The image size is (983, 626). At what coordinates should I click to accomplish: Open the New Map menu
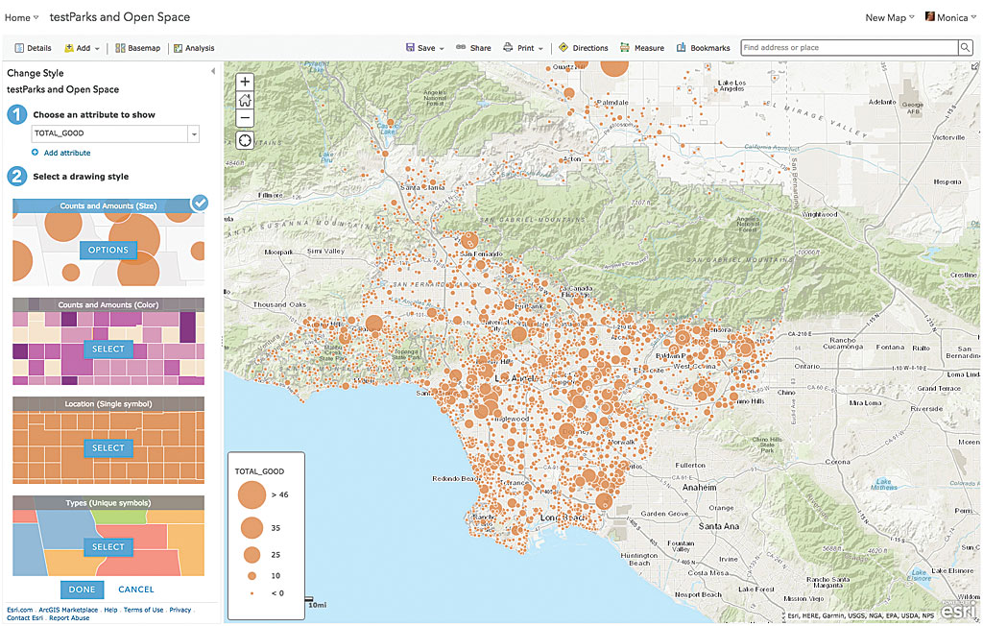(882, 16)
